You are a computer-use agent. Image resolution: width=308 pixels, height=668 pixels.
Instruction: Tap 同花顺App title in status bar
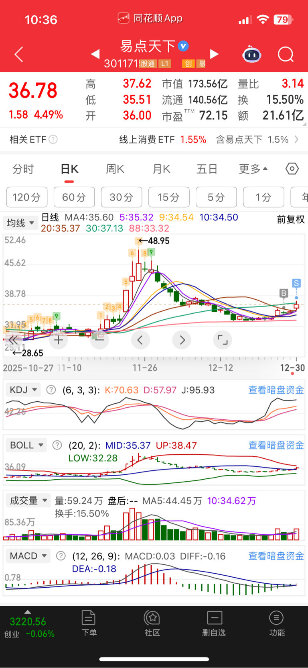click(150, 18)
